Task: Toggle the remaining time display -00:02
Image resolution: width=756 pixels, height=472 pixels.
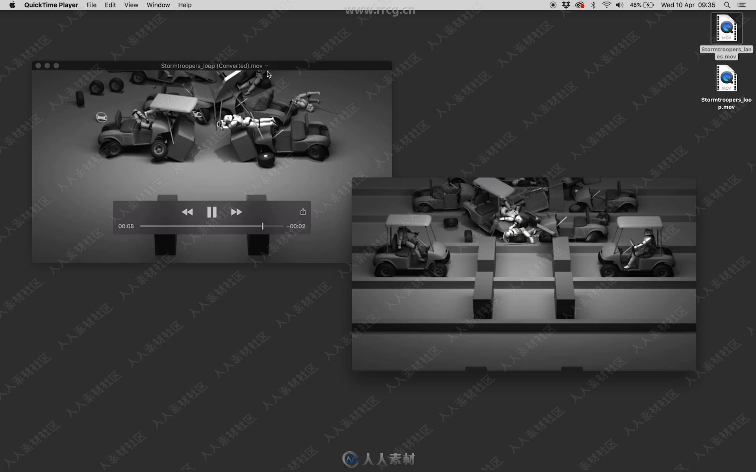Action: coord(296,226)
